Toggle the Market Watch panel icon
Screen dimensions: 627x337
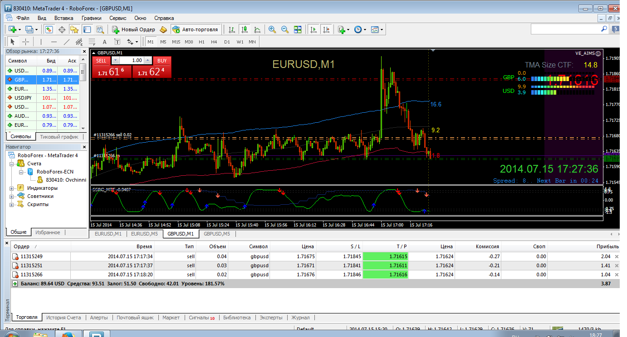click(x=49, y=29)
